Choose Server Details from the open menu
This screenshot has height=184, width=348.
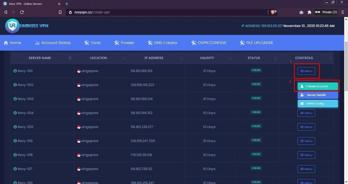318,95
